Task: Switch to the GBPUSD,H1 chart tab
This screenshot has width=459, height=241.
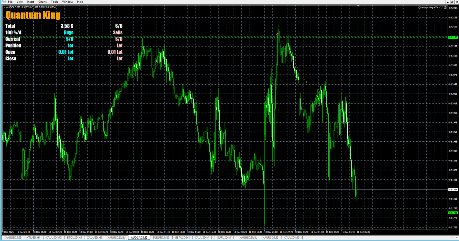Action: (182, 238)
